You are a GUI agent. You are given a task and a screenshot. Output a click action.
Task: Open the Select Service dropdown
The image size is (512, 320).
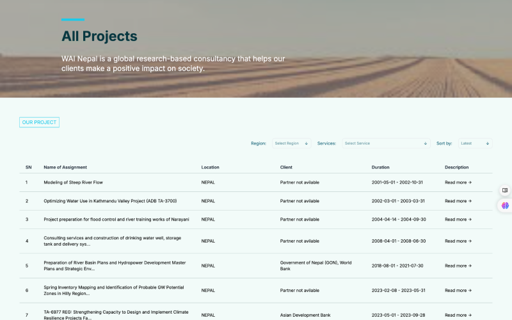click(386, 143)
